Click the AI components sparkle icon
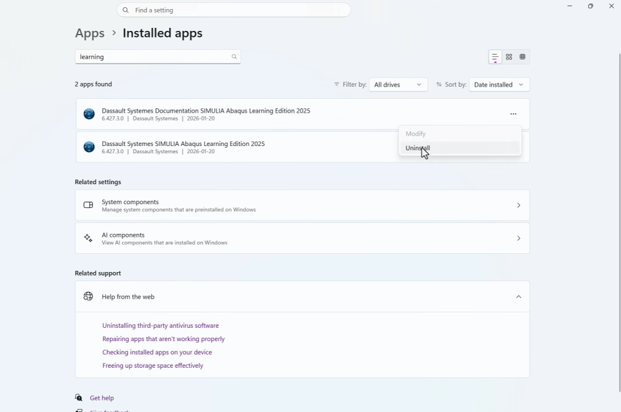Image resolution: width=621 pixels, height=412 pixels. point(89,238)
